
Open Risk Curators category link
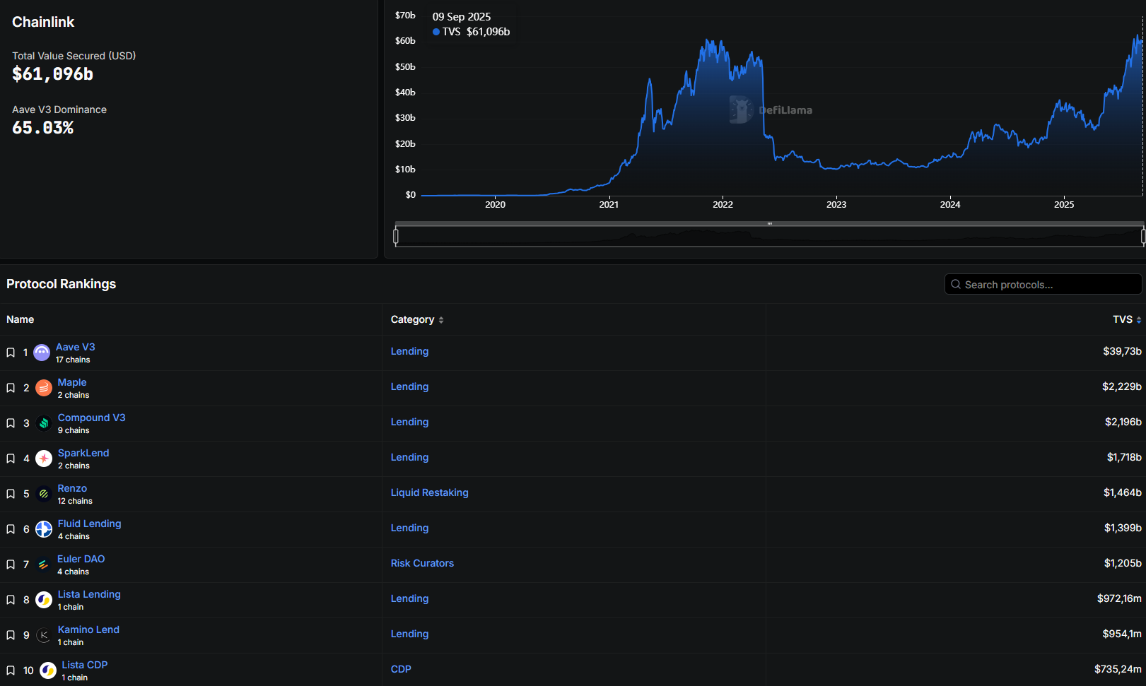422,563
